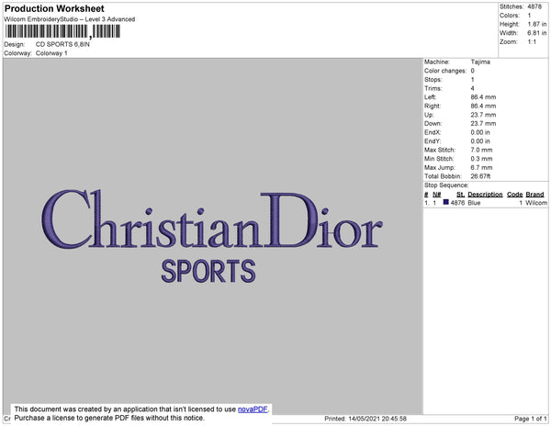The image size is (551, 426).
Task: Select the width value 6.81 in
Action: tap(537, 33)
